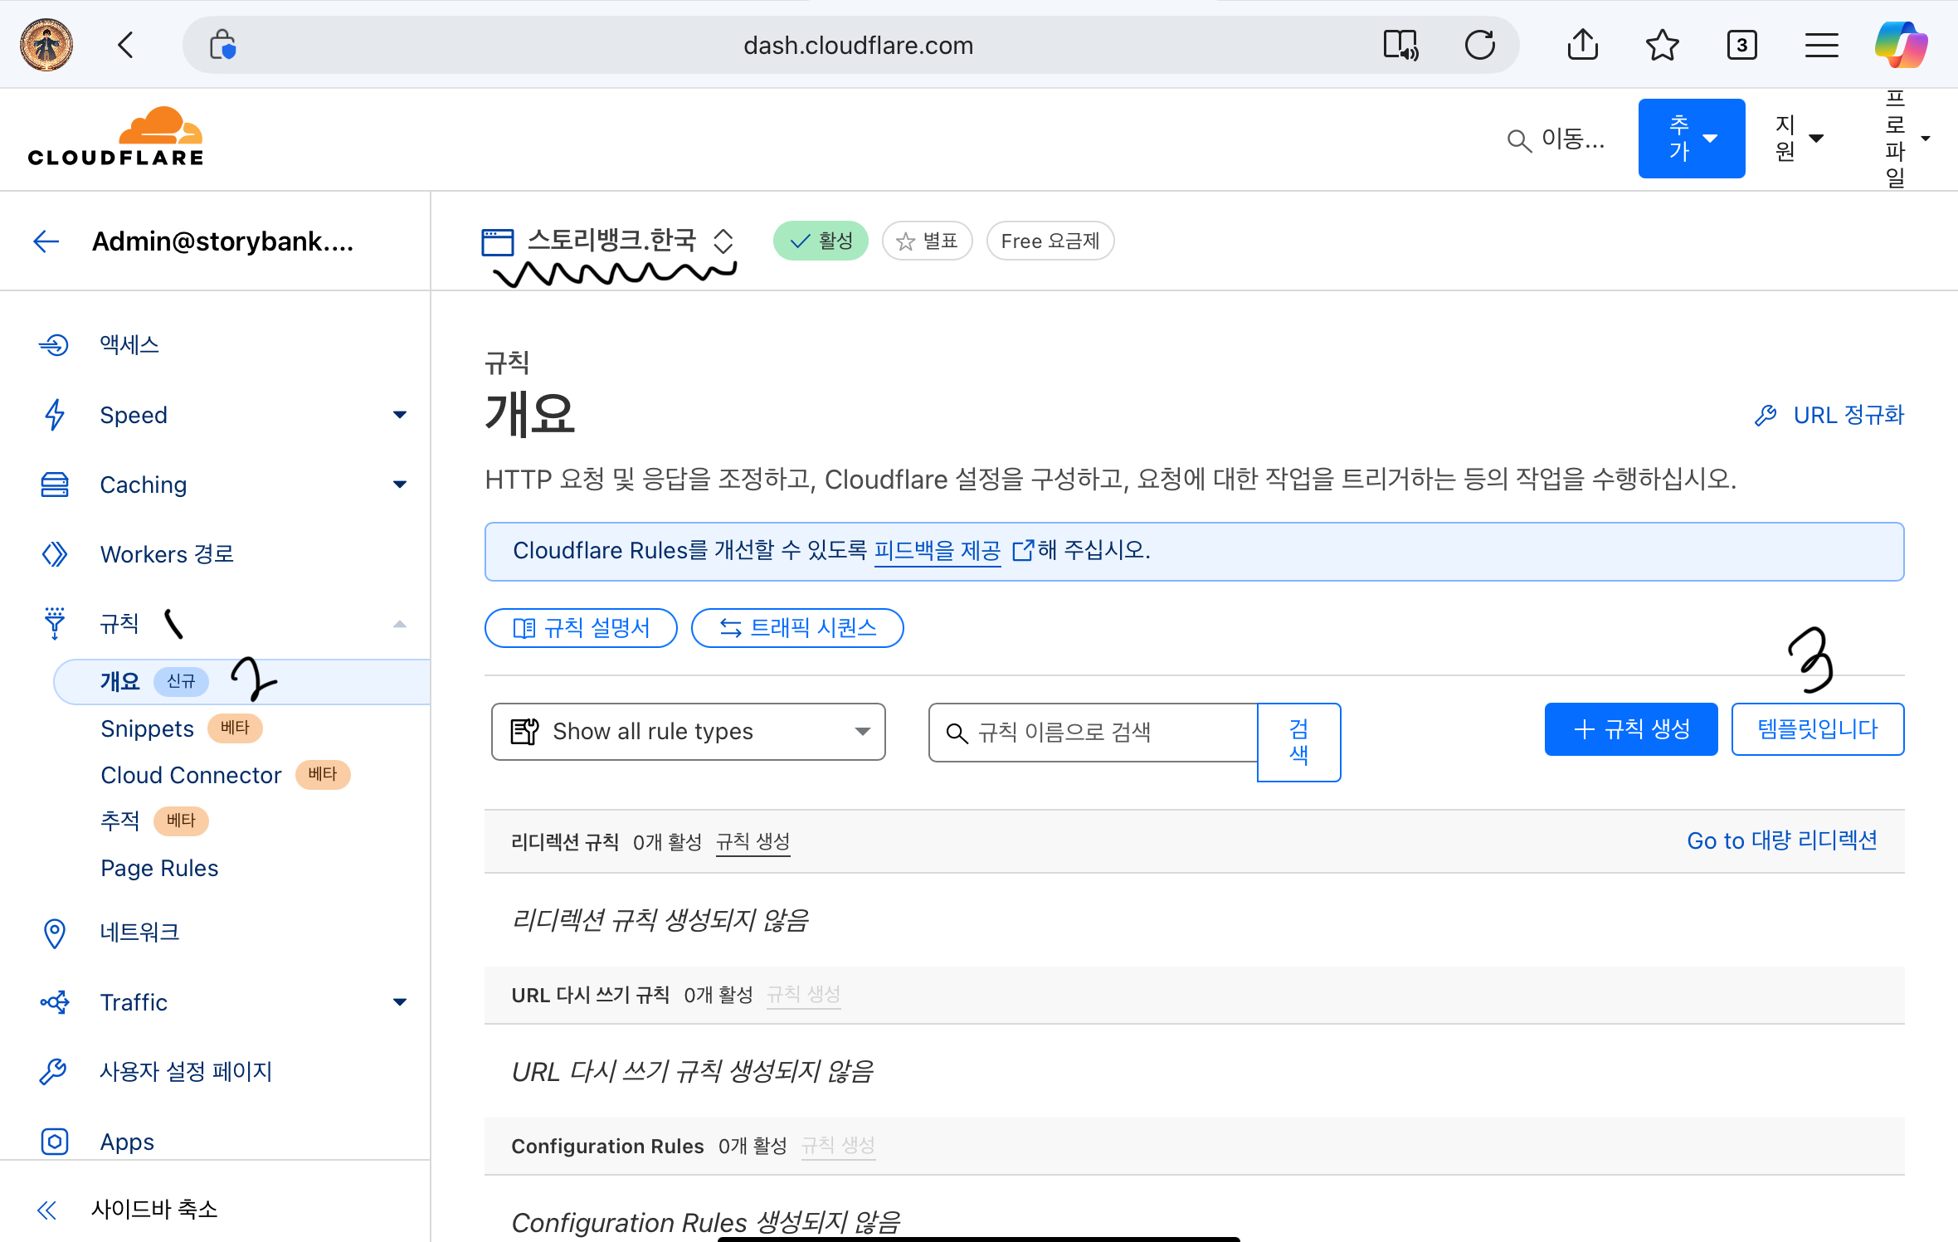This screenshot has width=1958, height=1242.
Task: Switch zones with the 스토리뱅크.한국 selector arrows
Action: (723, 241)
